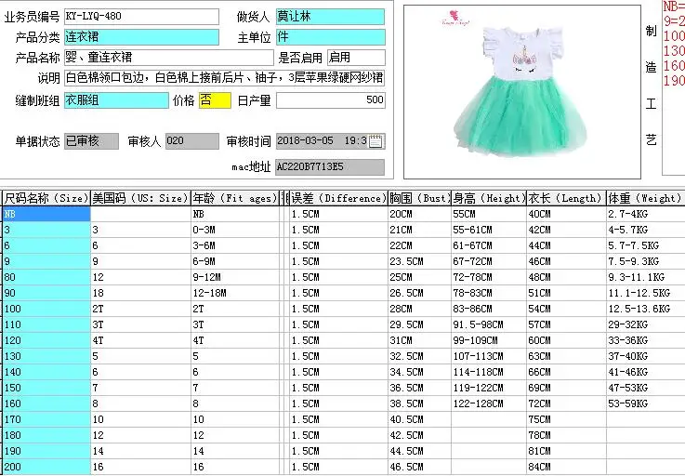The width and height of the screenshot is (685, 476).
Task: Click the mac地址 field AC220B7713E5
Action: pyautogui.click(x=330, y=167)
